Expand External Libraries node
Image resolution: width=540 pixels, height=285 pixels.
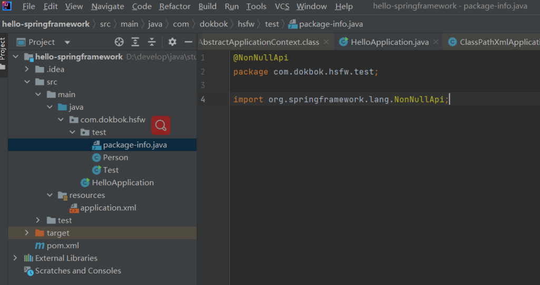coord(15,258)
